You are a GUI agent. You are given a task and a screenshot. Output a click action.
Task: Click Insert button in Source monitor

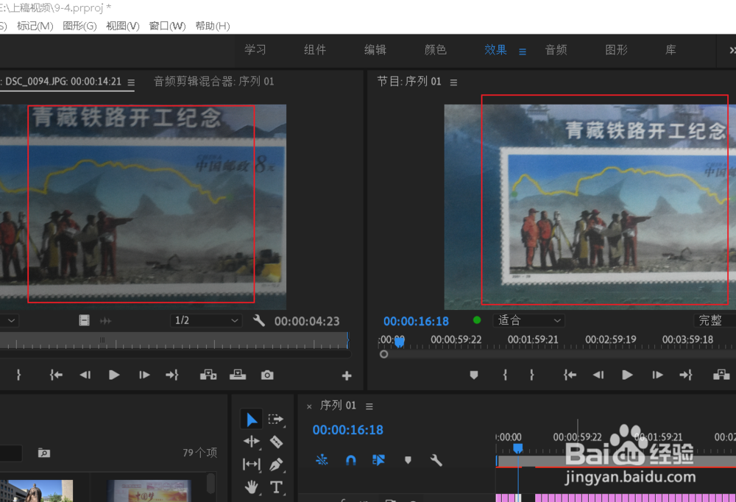click(x=208, y=375)
